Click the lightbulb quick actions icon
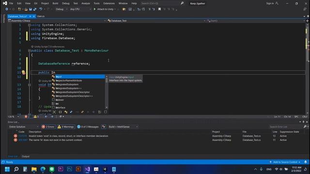 [x=24, y=72]
